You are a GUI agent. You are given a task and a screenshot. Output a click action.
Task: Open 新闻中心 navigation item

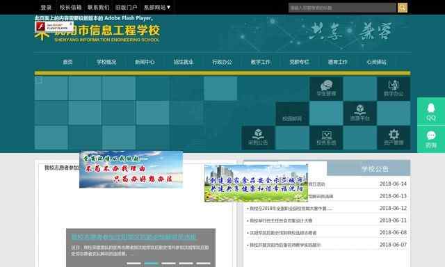145,62
